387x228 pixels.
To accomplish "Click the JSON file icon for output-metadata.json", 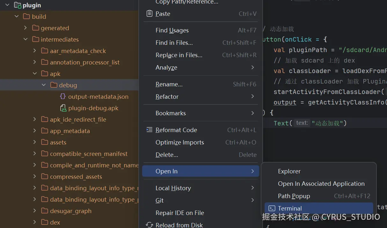I will pos(63,97).
